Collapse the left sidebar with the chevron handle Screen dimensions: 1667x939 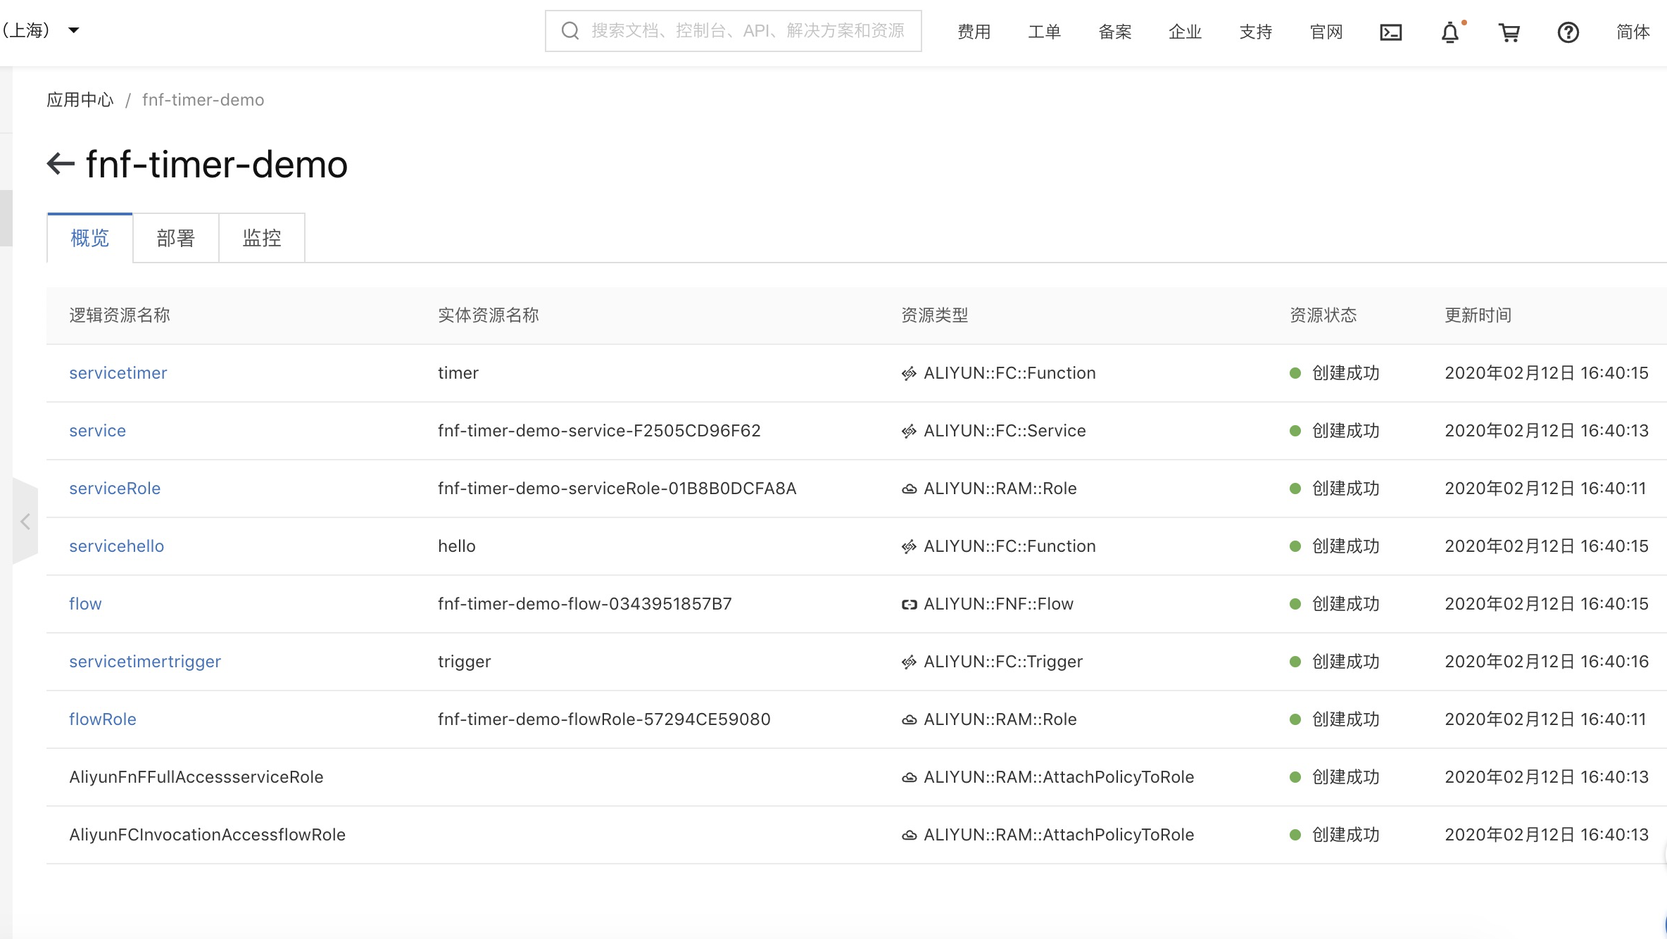[x=25, y=522]
